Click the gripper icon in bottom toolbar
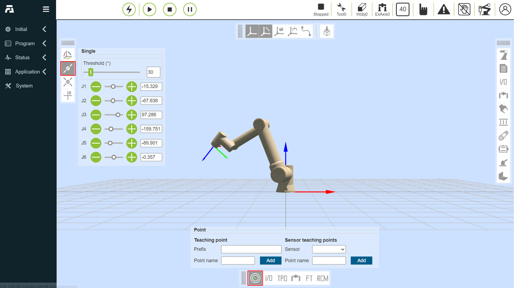Viewport: 514px width, 288px height. tap(295, 278)
